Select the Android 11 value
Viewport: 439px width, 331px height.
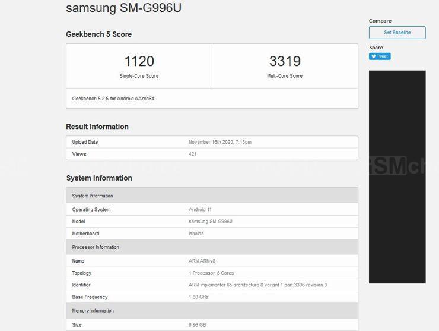coord(200,210)
